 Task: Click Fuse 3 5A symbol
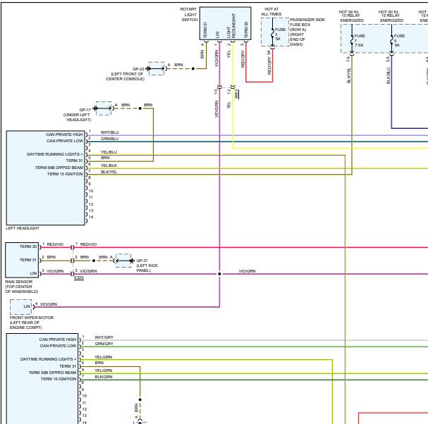click(272, 34)
